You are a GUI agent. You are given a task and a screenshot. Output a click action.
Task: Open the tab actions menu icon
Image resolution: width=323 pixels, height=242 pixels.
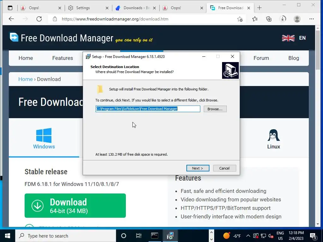pyautogui.click(x=10, y=8)
